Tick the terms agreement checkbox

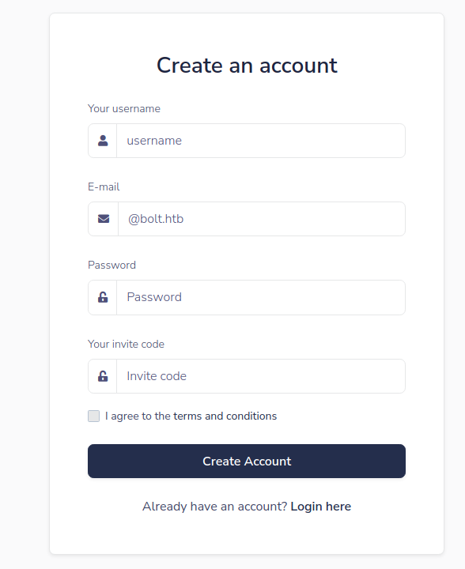pos(93,416)
